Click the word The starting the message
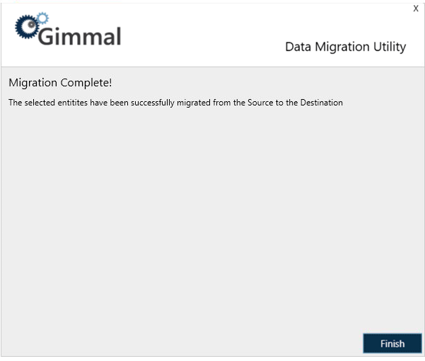 (15, 103)
